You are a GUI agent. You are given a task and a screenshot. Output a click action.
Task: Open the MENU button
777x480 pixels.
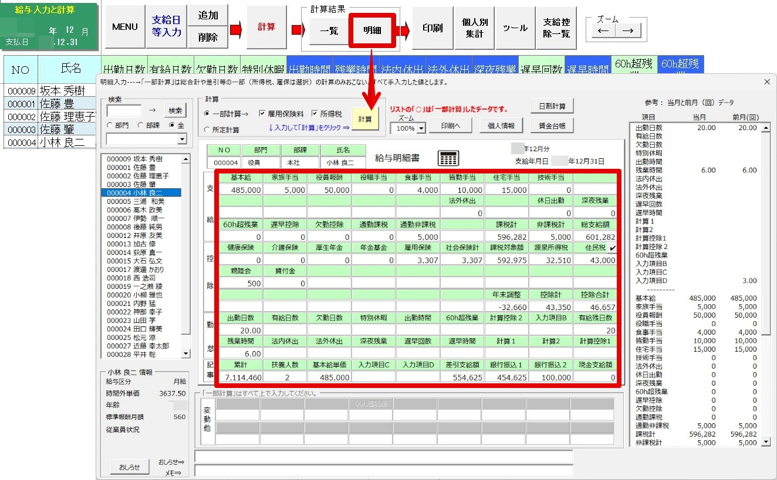point(124,27)
